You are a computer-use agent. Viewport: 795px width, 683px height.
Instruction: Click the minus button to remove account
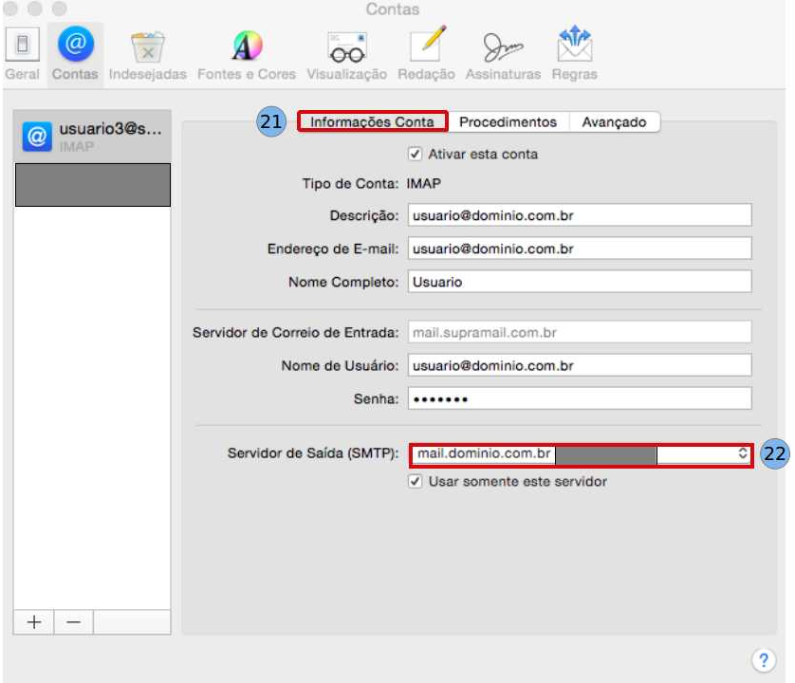(x=74, y=622)
